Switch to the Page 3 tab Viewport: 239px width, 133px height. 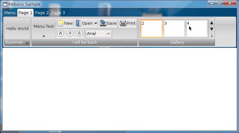point(58,13)
